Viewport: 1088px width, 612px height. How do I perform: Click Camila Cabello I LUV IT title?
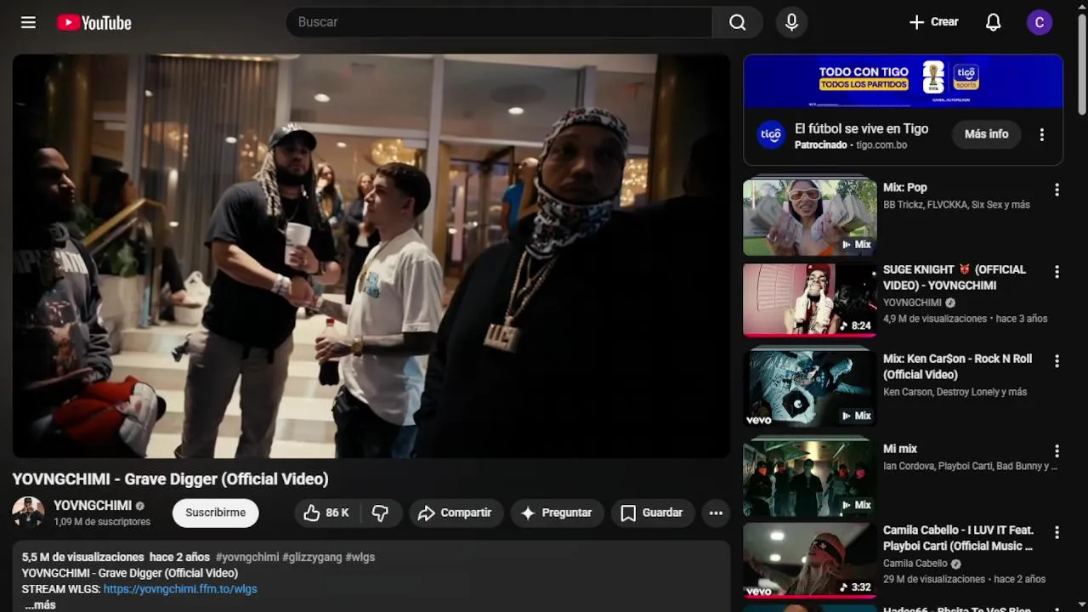pyautogui.click(x=958, y=538)
